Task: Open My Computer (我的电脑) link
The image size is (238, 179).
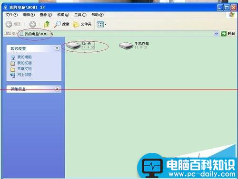Action: point(24,57)
